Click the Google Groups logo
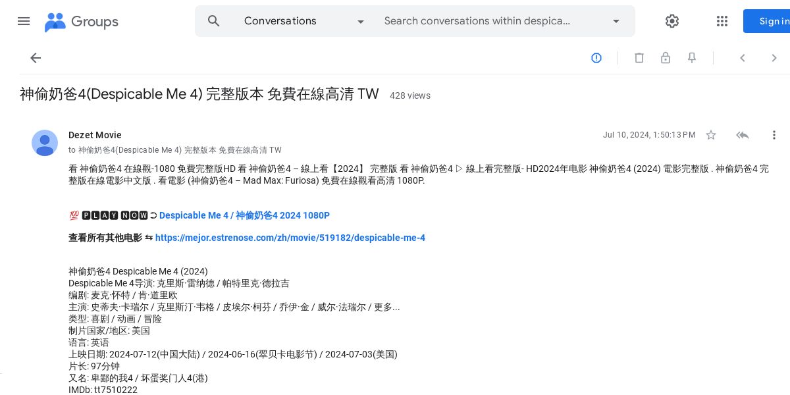Screen dimensions: 790x395 (81, 22)
